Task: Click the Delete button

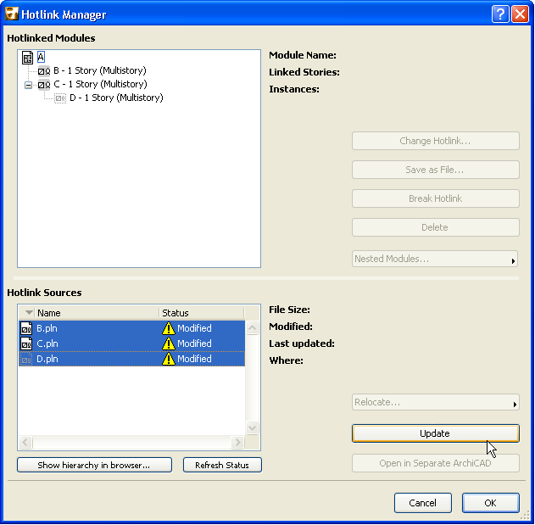Action: pos(436,227)
